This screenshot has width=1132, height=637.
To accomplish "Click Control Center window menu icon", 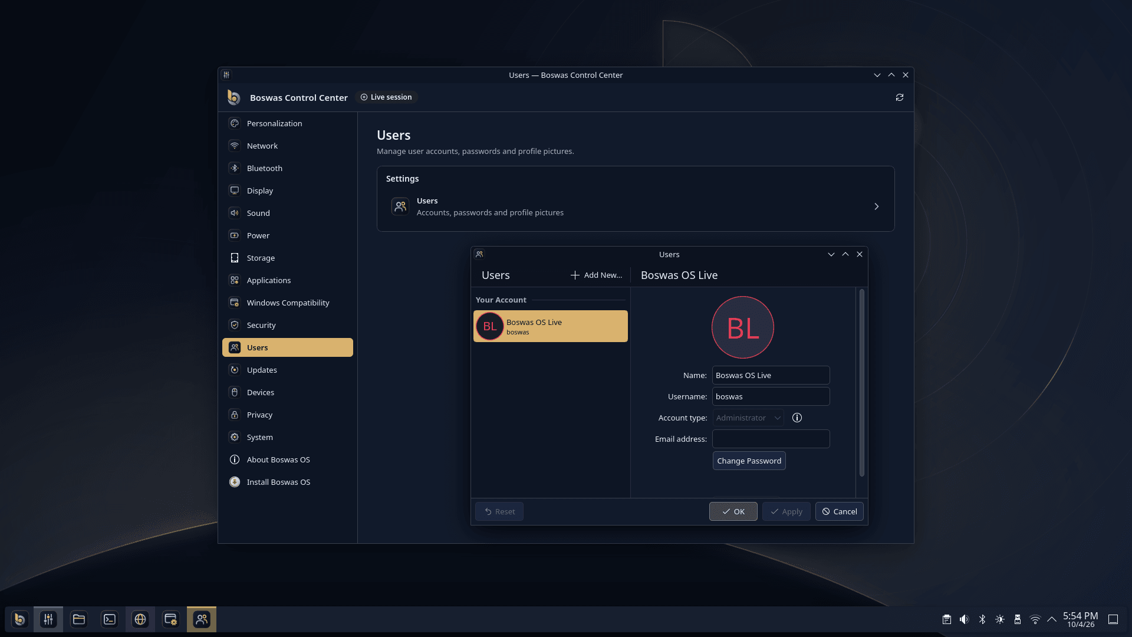I will pos(226,75).
